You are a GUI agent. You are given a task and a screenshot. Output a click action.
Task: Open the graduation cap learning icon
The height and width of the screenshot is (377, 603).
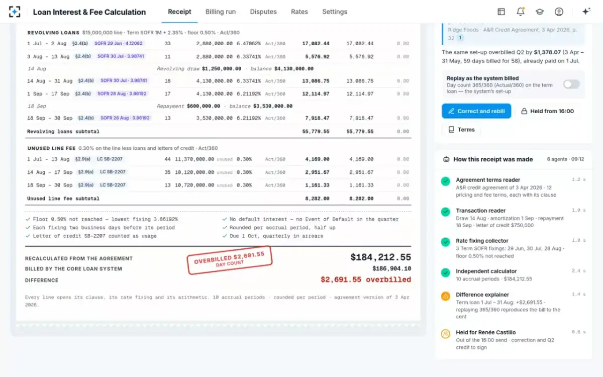coord(539,12)
